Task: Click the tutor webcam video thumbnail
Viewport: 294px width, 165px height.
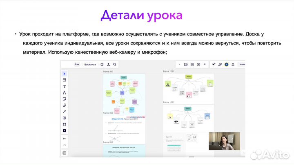Action: (225, 141)
